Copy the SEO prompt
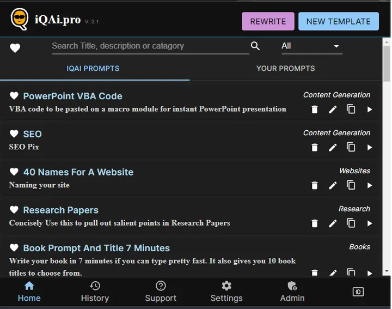This screenshot has width=392, height=309. (x=351, y=147)
